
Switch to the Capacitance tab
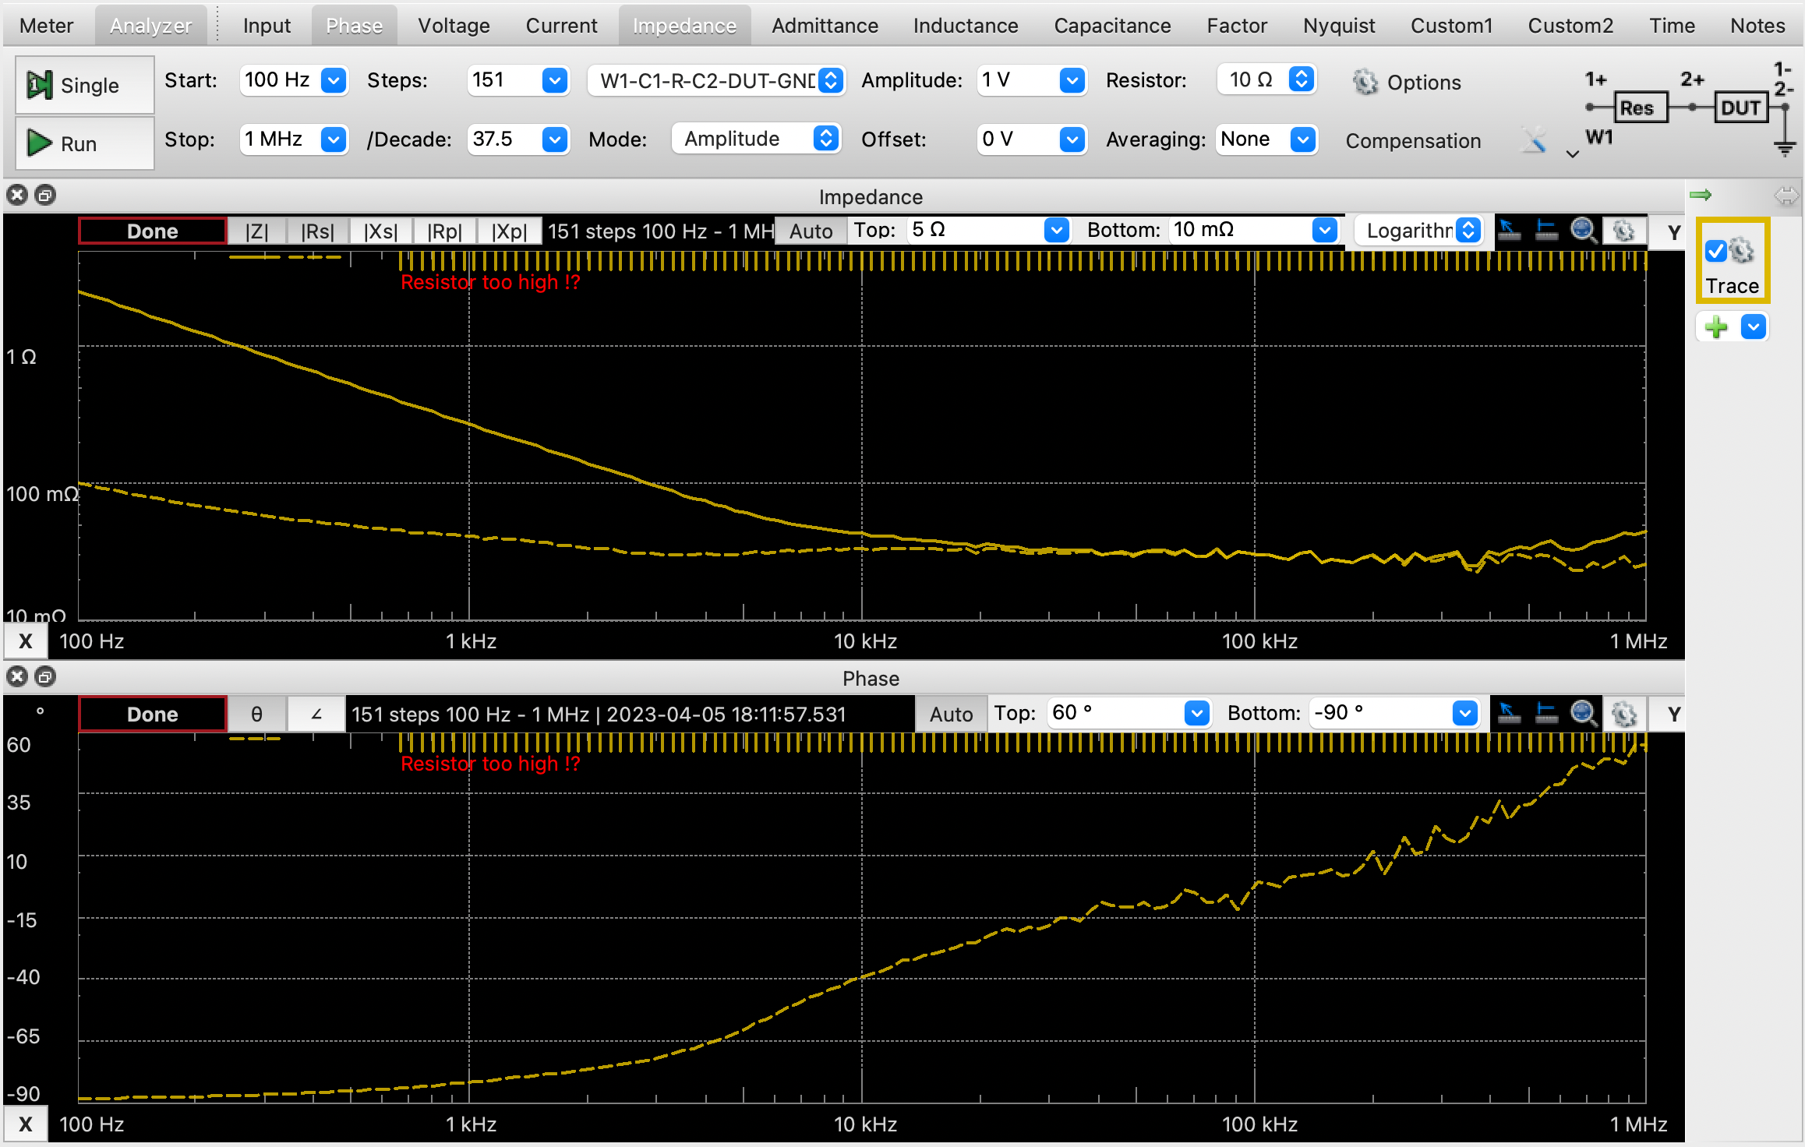pos(1111,26)
